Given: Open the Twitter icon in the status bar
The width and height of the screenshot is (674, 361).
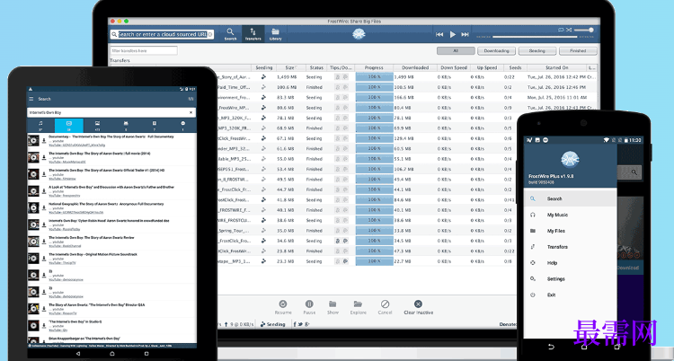Looking at the screenshot, I should point(300,324).
